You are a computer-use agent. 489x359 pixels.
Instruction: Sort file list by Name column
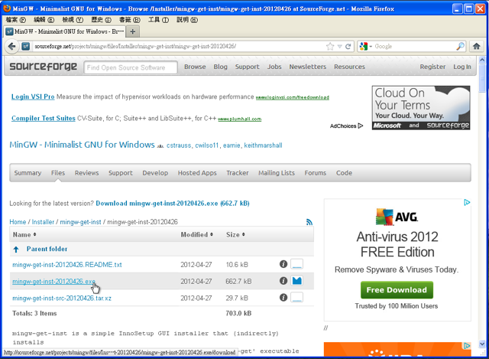click(24, 235)
